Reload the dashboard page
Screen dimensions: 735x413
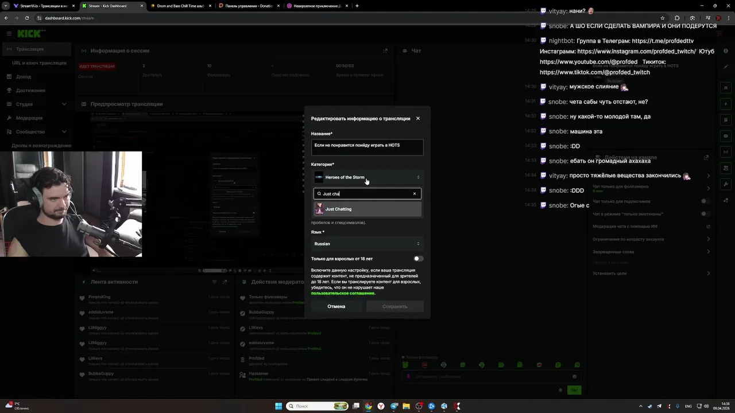(x=26, y=18)
